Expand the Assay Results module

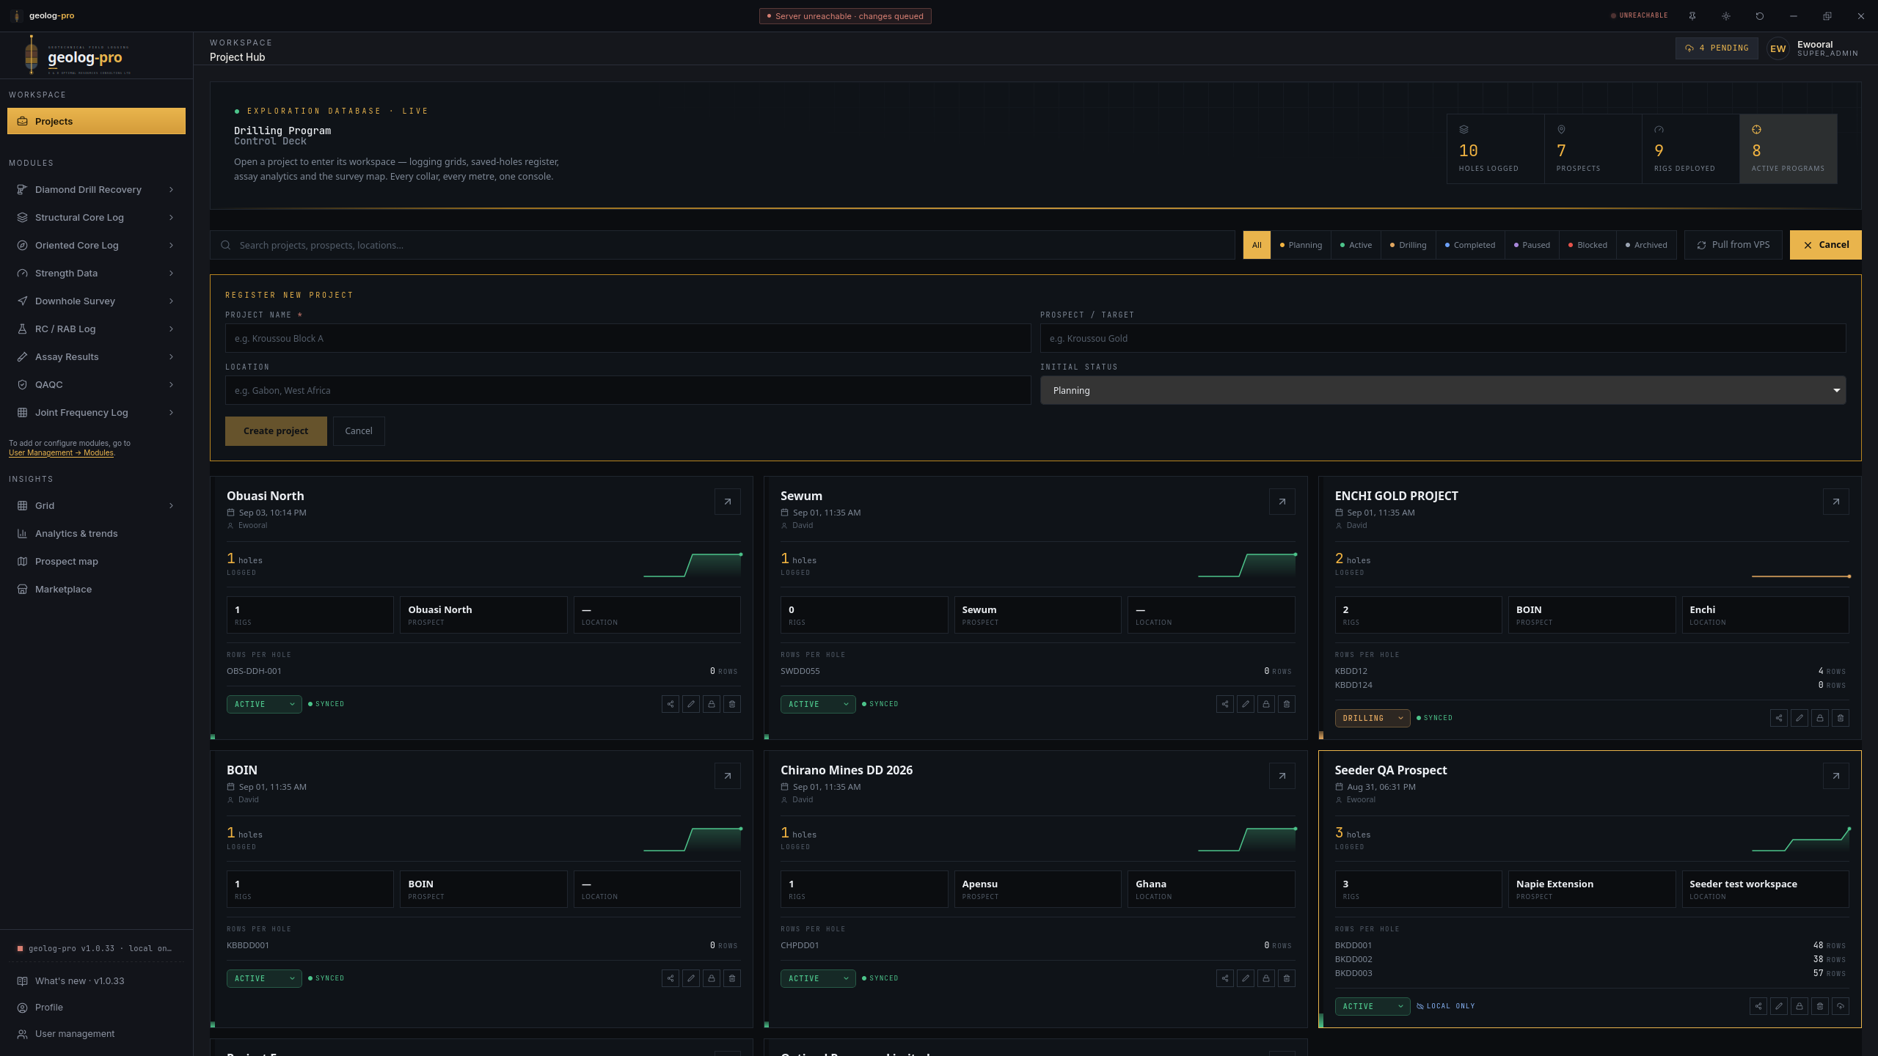[96, 356]
